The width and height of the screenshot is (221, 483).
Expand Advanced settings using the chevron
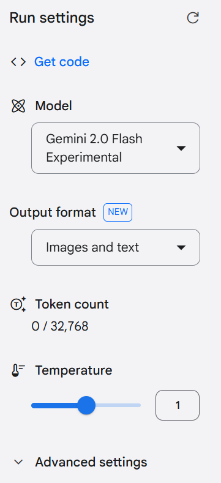pos(19,462)
